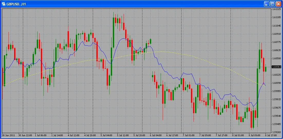Click the GBPUSD .,H1 title bar text
This screenshot has height=139, width=283.
[16, 4]
